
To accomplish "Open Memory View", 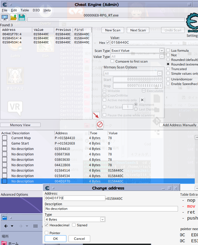I will coord(20,125).
